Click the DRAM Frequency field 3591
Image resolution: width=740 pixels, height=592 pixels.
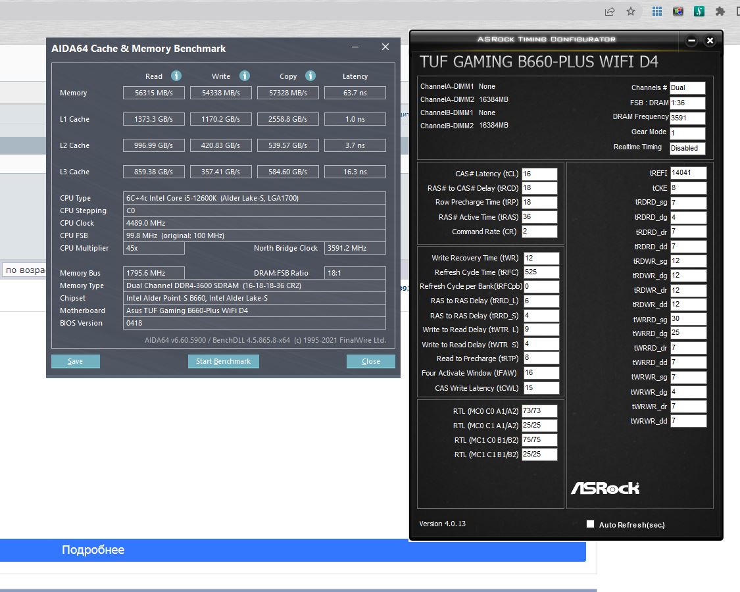(687, 118)
